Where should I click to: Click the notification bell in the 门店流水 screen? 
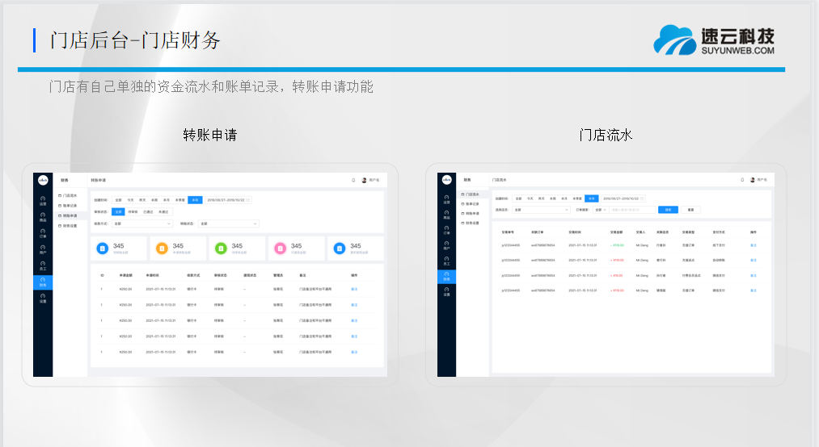[742, 179]
